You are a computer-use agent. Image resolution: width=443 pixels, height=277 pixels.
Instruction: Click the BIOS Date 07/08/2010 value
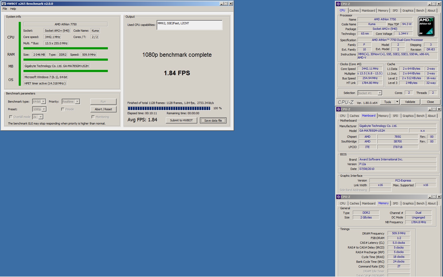click(x=397, y=169)
